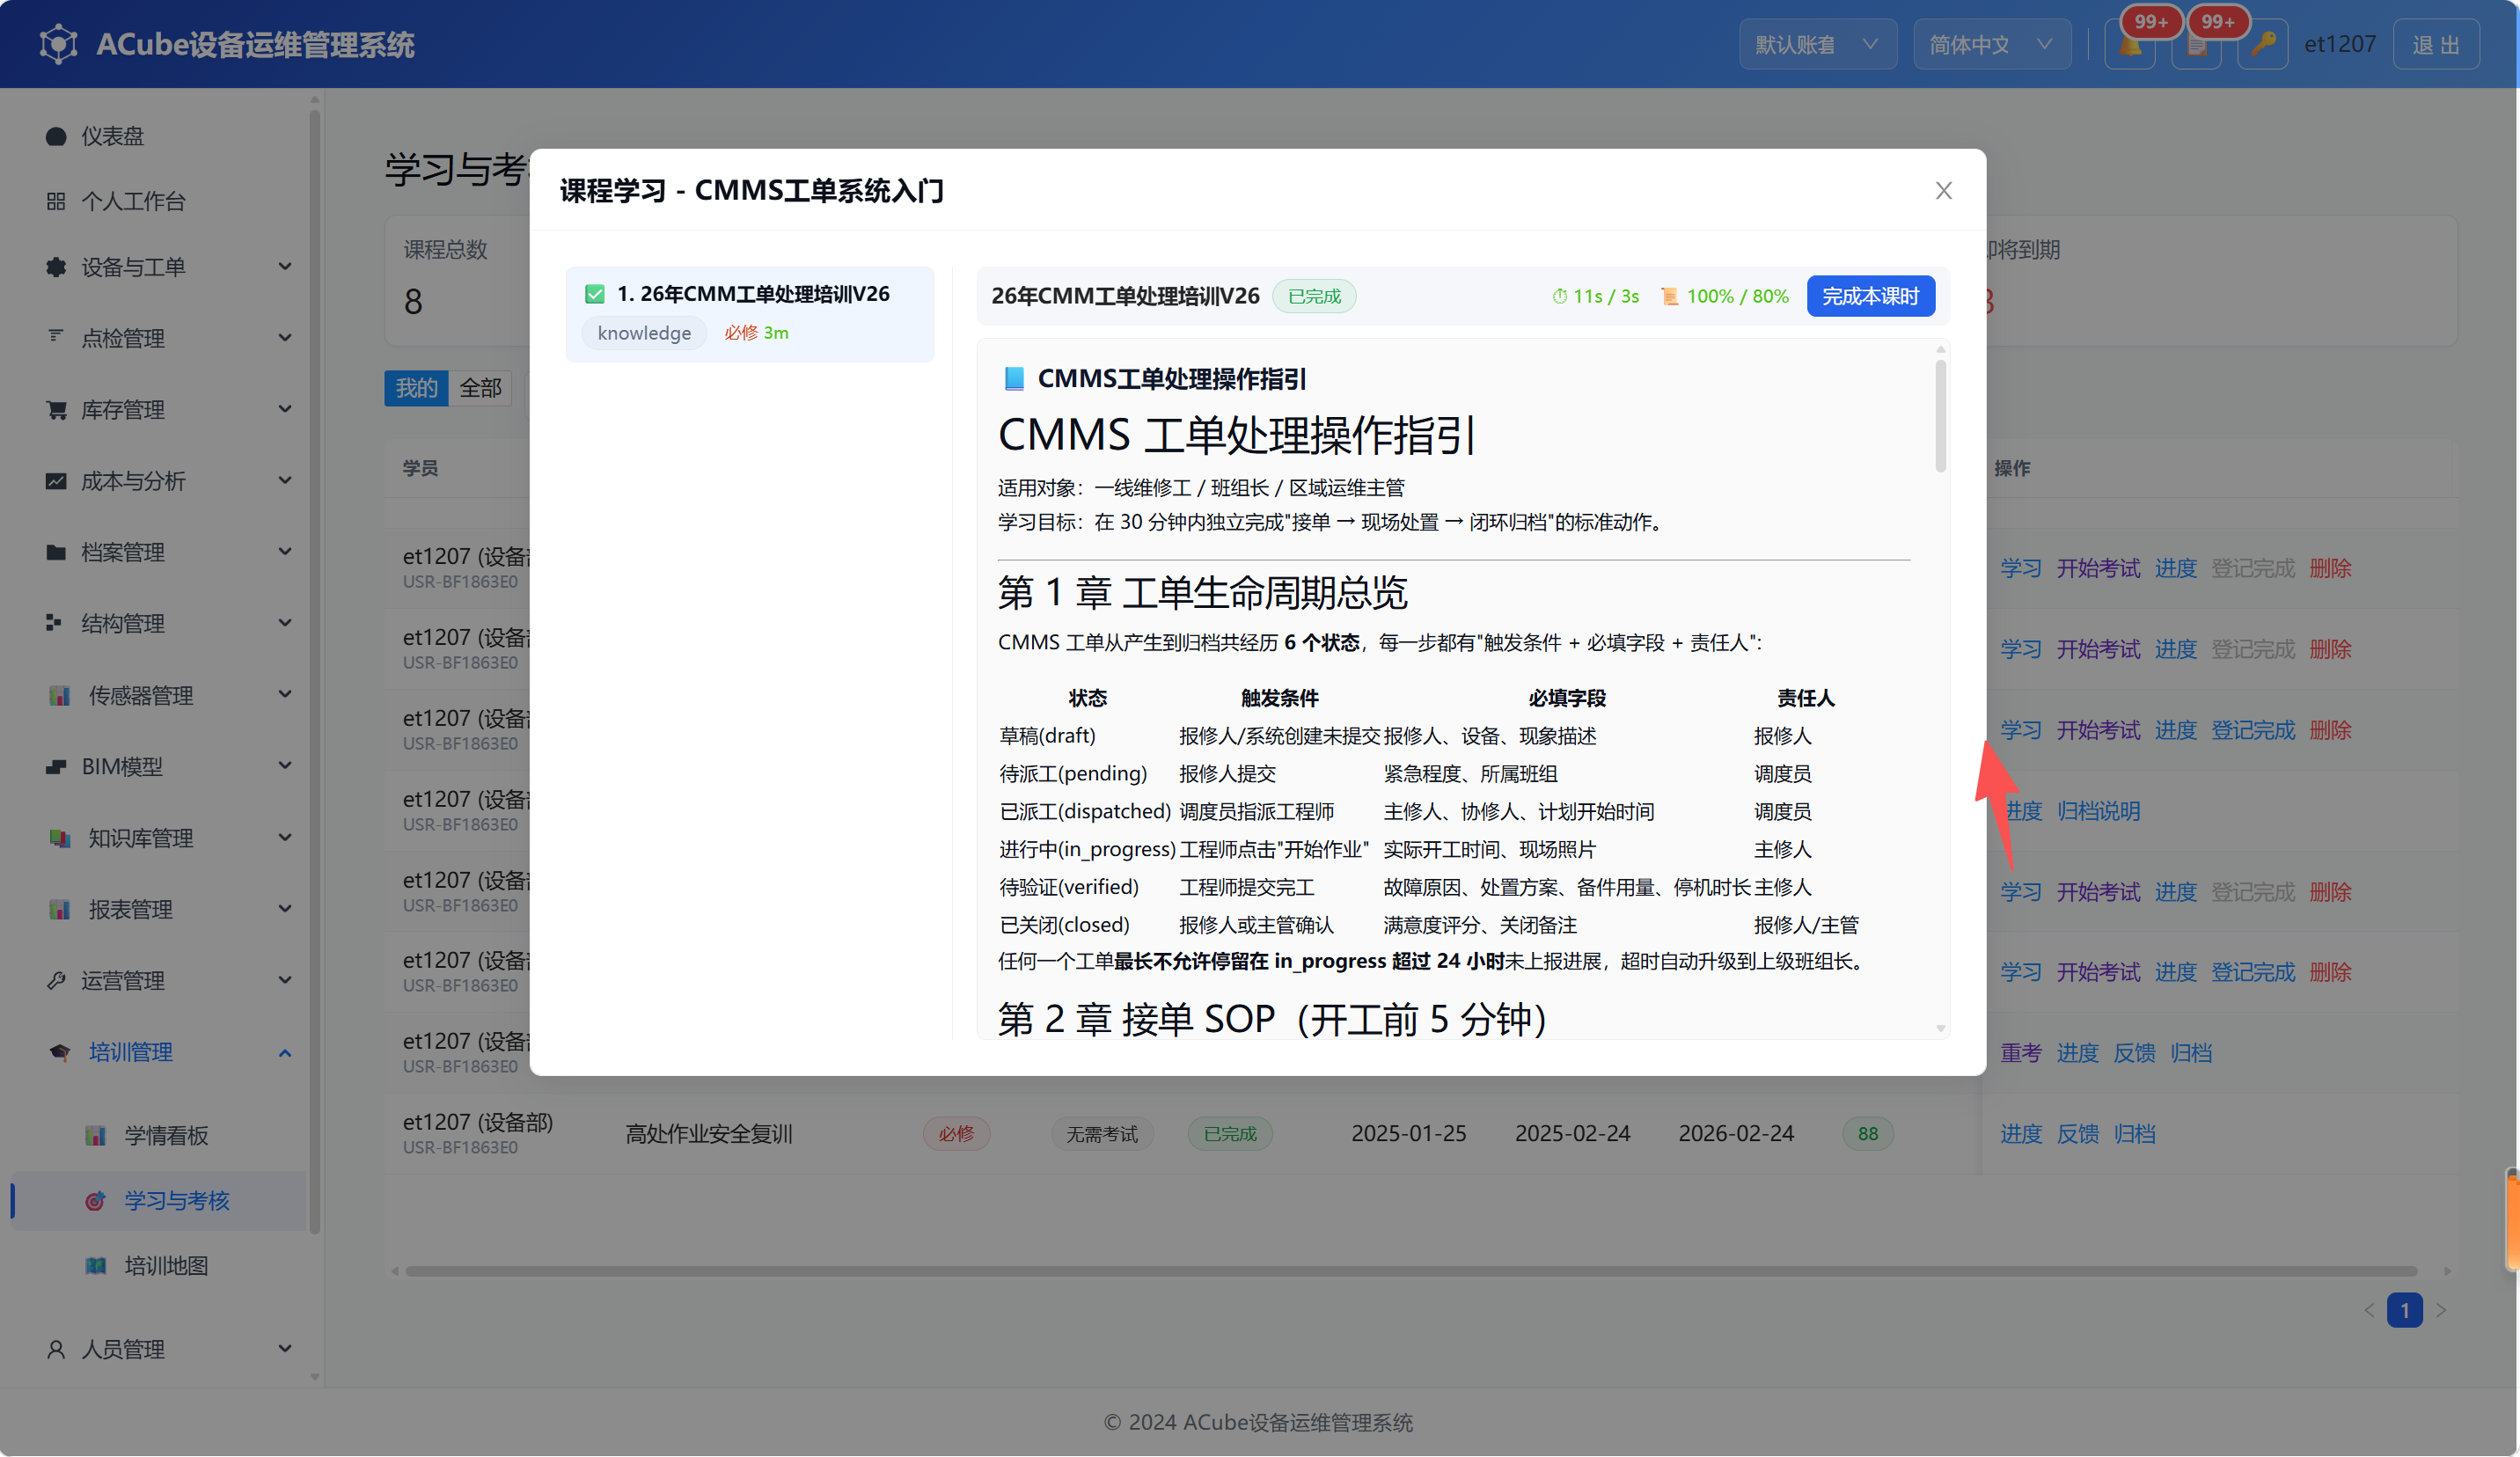Expand the 点检管理 menu

(167, 338)
